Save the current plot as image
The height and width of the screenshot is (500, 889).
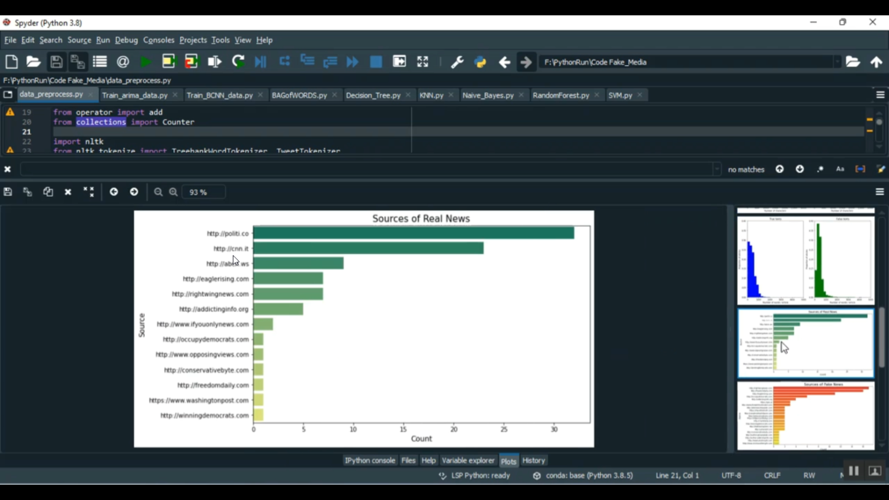(x=8, y=192)
